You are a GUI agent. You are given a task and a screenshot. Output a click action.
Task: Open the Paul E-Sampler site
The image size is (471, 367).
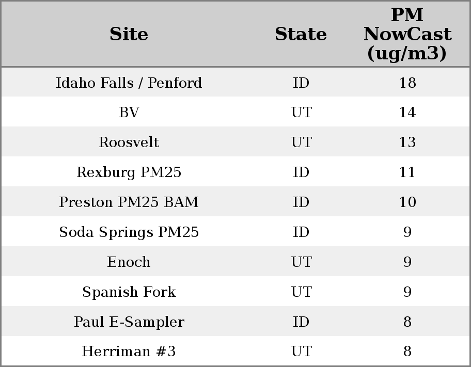point(129,322)
